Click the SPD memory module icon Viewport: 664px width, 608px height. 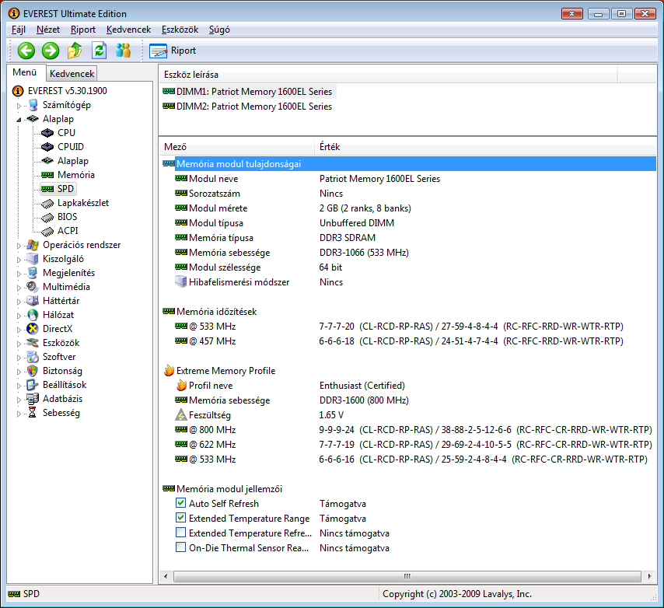click(47, 189)
